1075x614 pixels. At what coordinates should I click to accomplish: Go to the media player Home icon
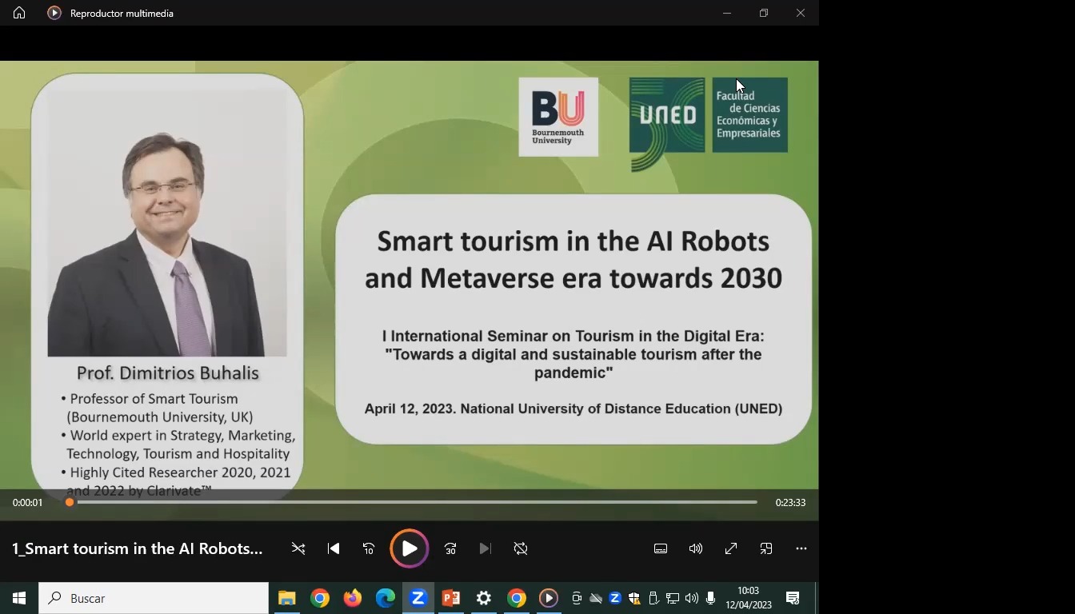click(x=19, y=13)
